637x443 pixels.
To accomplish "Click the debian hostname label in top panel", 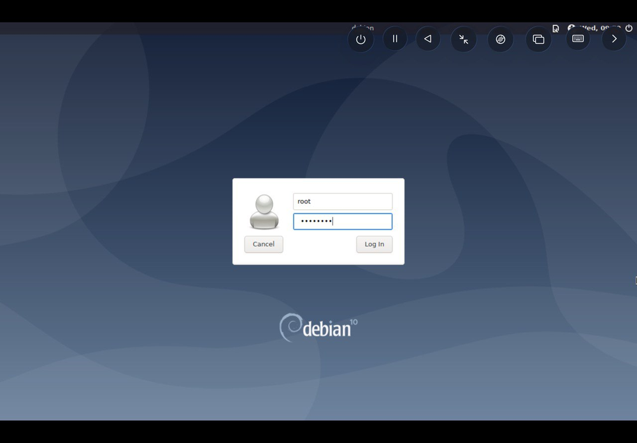I will 362,28.
